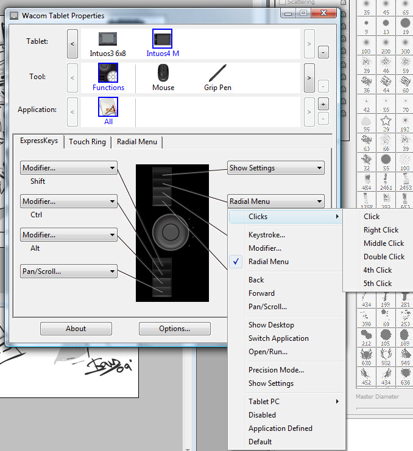This screenshot has width=413, height=451.
Task: Click the Tool list left arrow
Action: pyautogui.click(x=72, y=78)
